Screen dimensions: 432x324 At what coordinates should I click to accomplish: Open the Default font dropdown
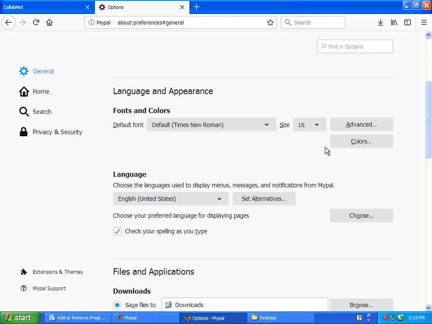tap(211, 124)
